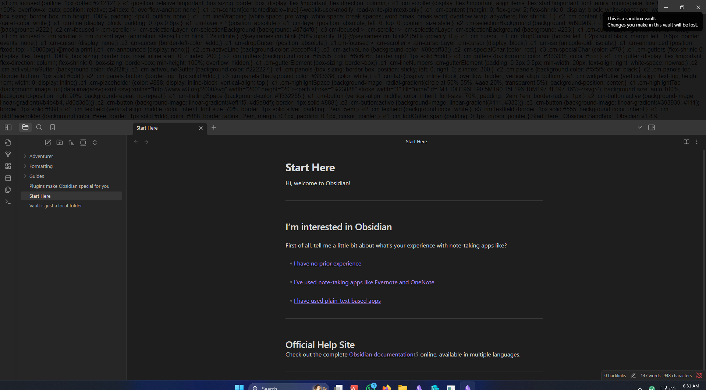Create a new note icon
Image resolution: width=706 pixels, height=390 pixels.
(x=48, y=143)
